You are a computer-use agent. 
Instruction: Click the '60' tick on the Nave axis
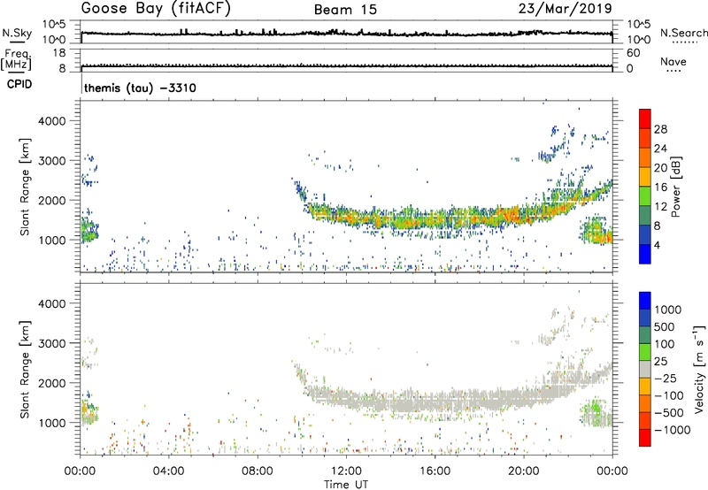click(x=633, y=53)
